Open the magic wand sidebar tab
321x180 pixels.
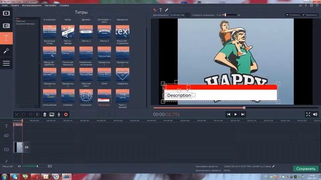[7, 50]
